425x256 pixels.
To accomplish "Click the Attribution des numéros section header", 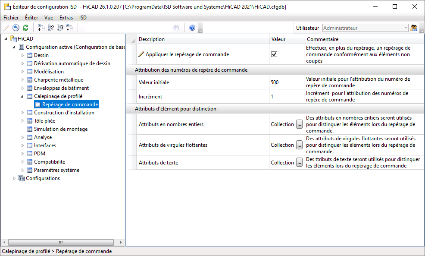I will tap(275, 70).
